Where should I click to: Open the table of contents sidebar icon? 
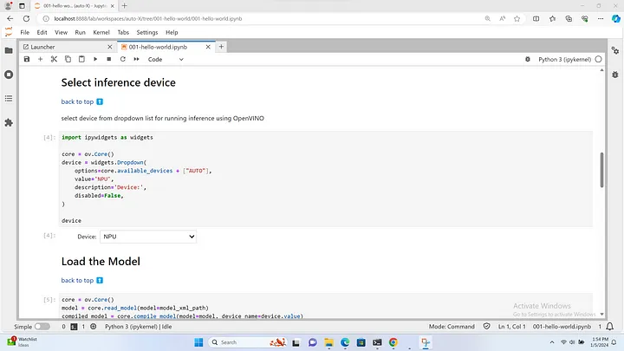(9, 99)
